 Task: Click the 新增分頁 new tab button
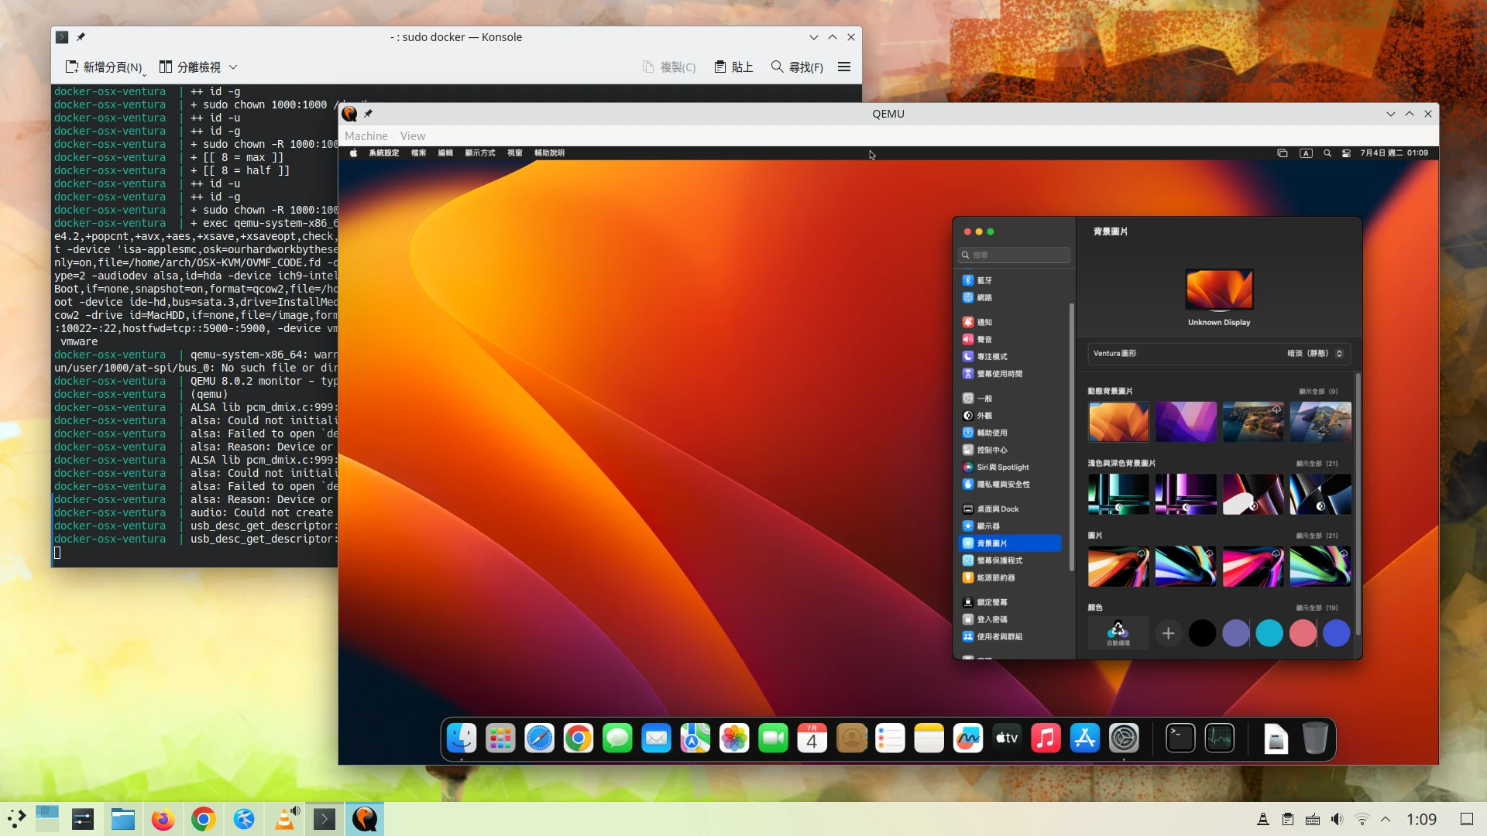105,67
